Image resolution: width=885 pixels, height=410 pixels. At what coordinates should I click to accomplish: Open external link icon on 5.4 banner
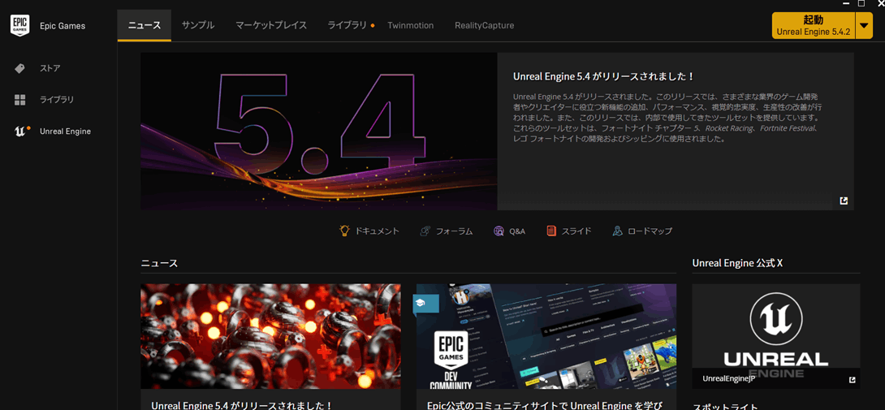coord(844,201)
